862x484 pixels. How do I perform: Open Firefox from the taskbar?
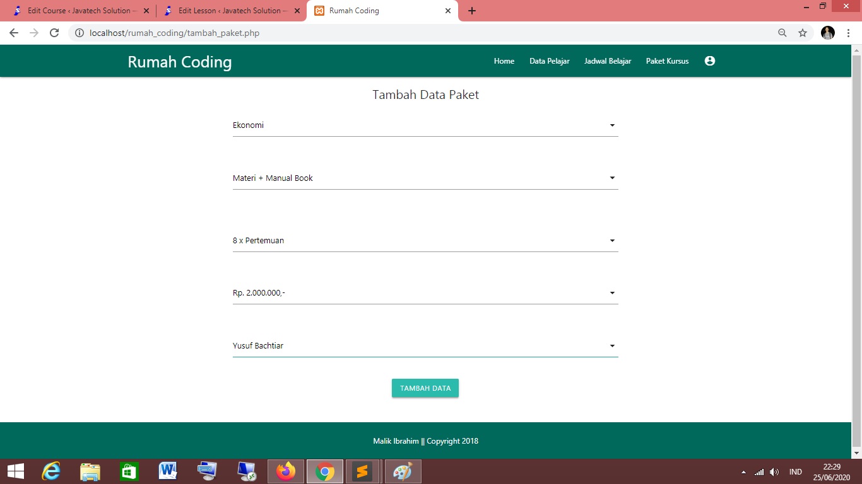pyautogui.click(x=286, y=471)
